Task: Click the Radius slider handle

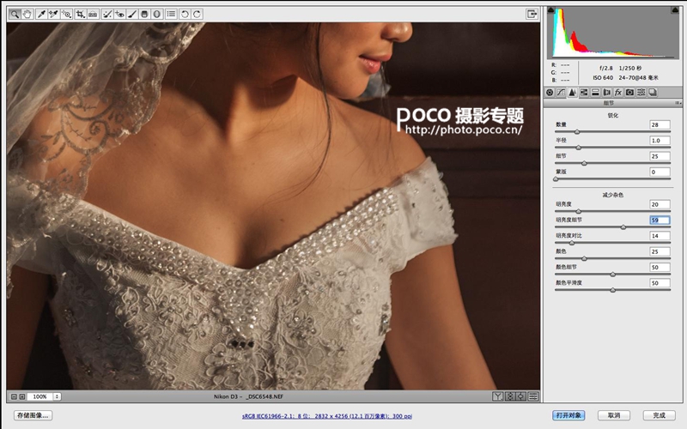Action: (578, 148)
